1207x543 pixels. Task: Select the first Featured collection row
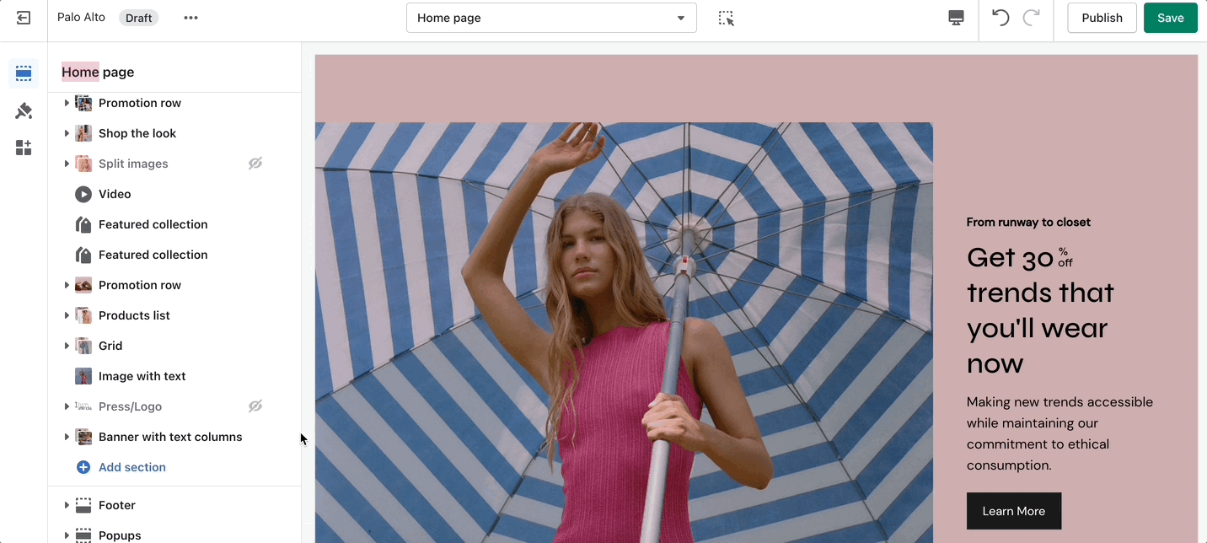(x=174, y=224)
